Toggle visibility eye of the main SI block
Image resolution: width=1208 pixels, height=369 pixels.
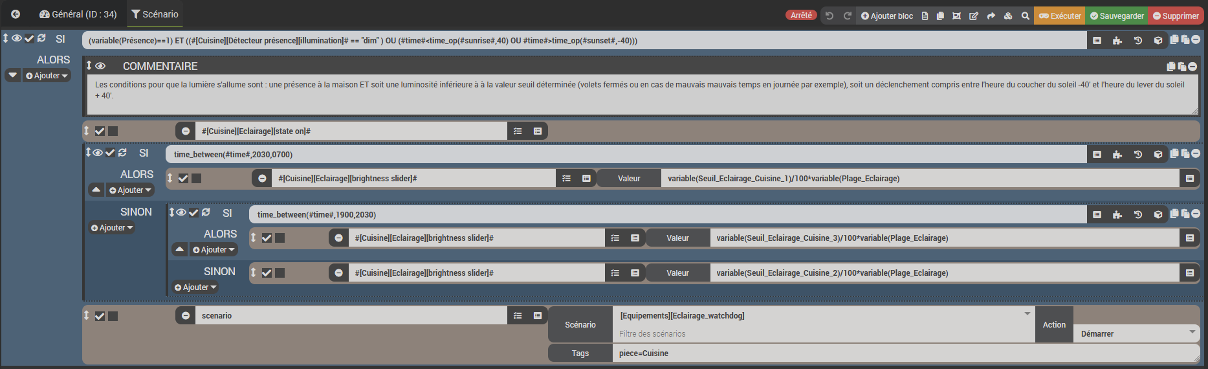[17, 39]
